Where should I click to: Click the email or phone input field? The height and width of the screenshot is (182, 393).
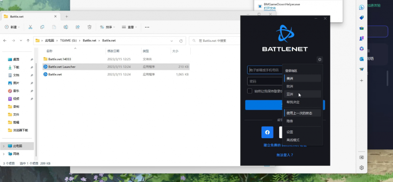pos(265,70)
